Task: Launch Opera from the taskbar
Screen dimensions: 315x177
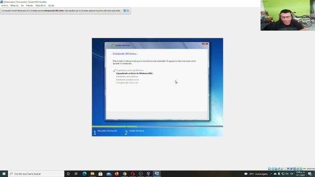Action: pyautogui.click(x=132, y=174)
